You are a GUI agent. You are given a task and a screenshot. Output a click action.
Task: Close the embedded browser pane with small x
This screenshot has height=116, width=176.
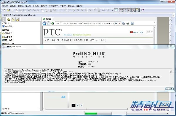pos(155,22)
